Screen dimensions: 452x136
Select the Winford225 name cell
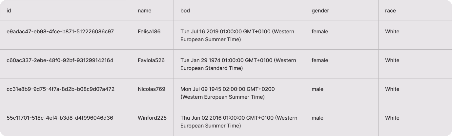point(152,118)
